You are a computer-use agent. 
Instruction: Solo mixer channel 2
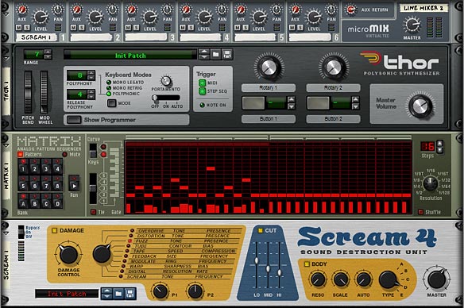coord(81,28)
